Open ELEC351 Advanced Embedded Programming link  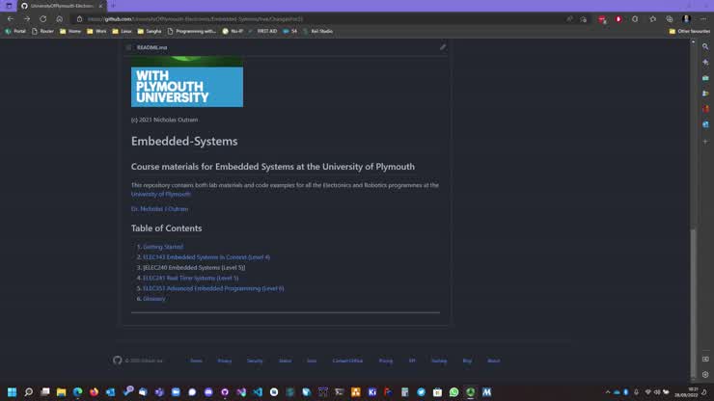point(212,288)
